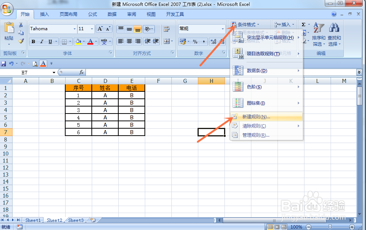Apply the red font color A
Viewport: 366px width, 230px height.
pos(90,42)
